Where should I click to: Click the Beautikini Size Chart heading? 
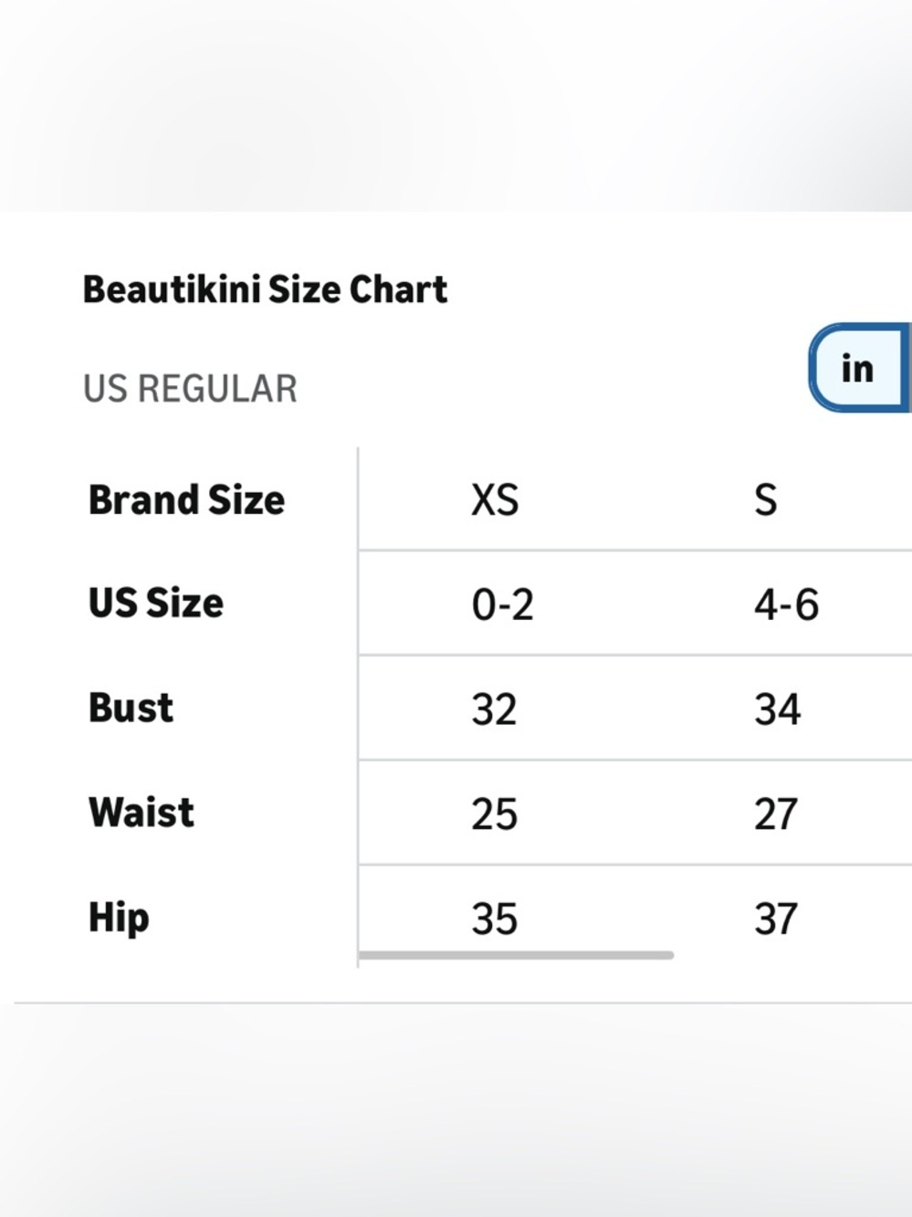click(x=265, y=289)
